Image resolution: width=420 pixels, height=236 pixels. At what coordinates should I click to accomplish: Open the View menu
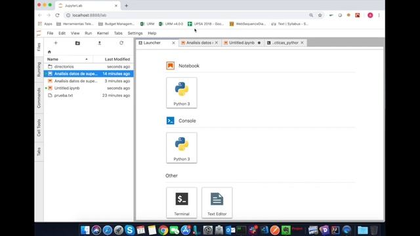(75, 33)
